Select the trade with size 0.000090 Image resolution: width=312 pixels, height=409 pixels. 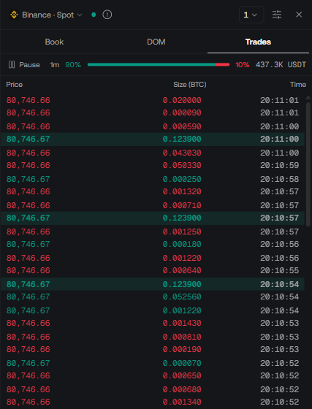pyautogui.click(x=153, y=112)
